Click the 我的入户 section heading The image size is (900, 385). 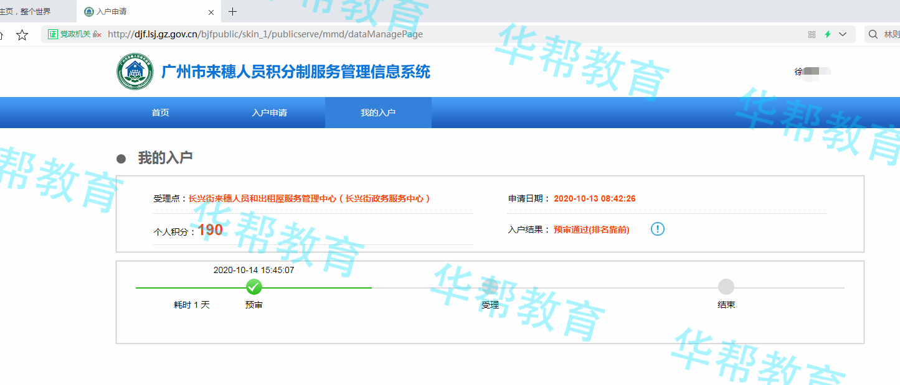(x=165, y=158)
